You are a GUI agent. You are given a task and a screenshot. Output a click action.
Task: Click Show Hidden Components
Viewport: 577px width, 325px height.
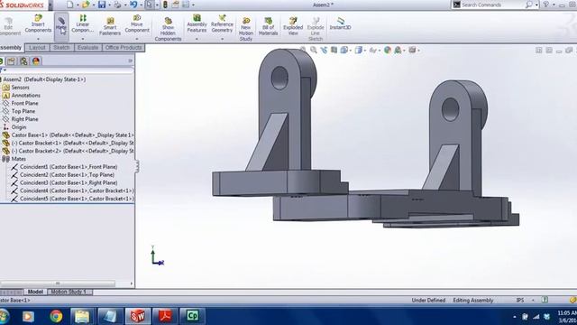(169, 29)
